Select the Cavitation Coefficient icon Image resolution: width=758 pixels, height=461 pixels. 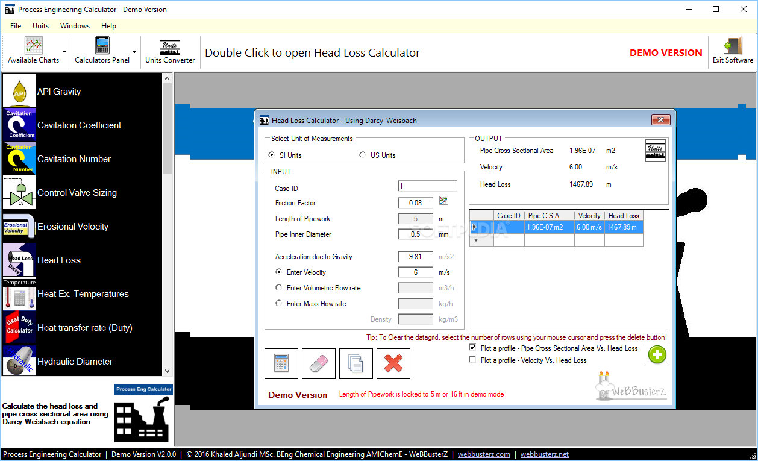[x=20, y=125]
